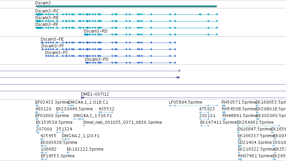
Task: Select RH50571.5prime EST
Action: tap(239, 102)
